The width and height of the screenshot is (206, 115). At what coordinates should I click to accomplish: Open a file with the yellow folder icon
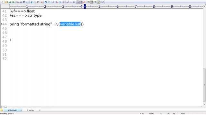(6, 2)
